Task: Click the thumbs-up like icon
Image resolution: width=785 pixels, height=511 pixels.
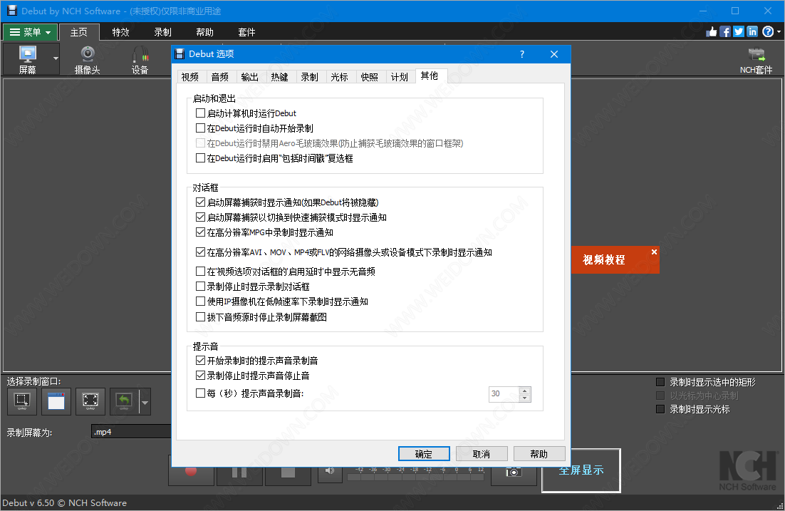Action: coord(712,31)
